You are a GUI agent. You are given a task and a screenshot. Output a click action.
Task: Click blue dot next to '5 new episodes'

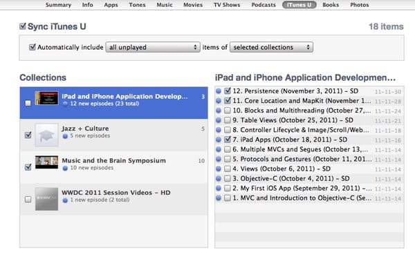point(65,136)
